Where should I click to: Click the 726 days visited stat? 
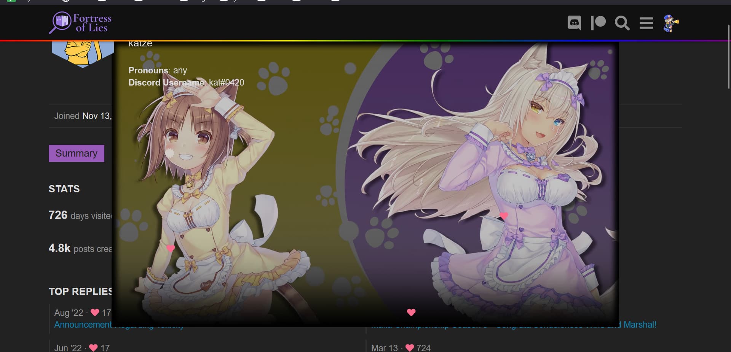click(80, 216)
